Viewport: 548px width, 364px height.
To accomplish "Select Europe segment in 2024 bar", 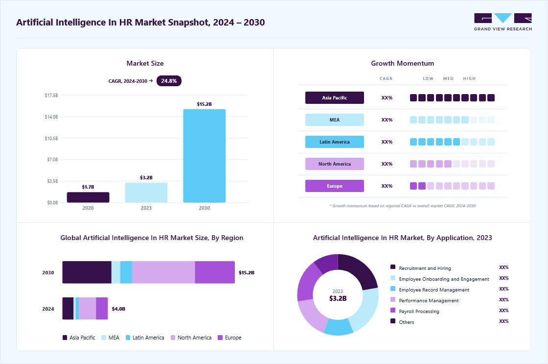I will tap(102, 308).
